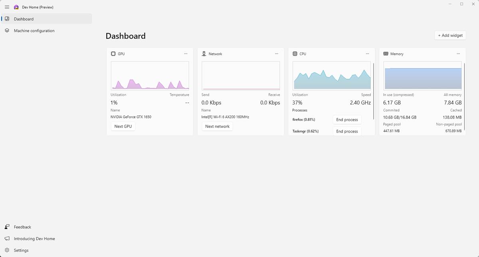Go to Dashboard page
Screen dimensions: 479x257
click(x=46, y=19)
